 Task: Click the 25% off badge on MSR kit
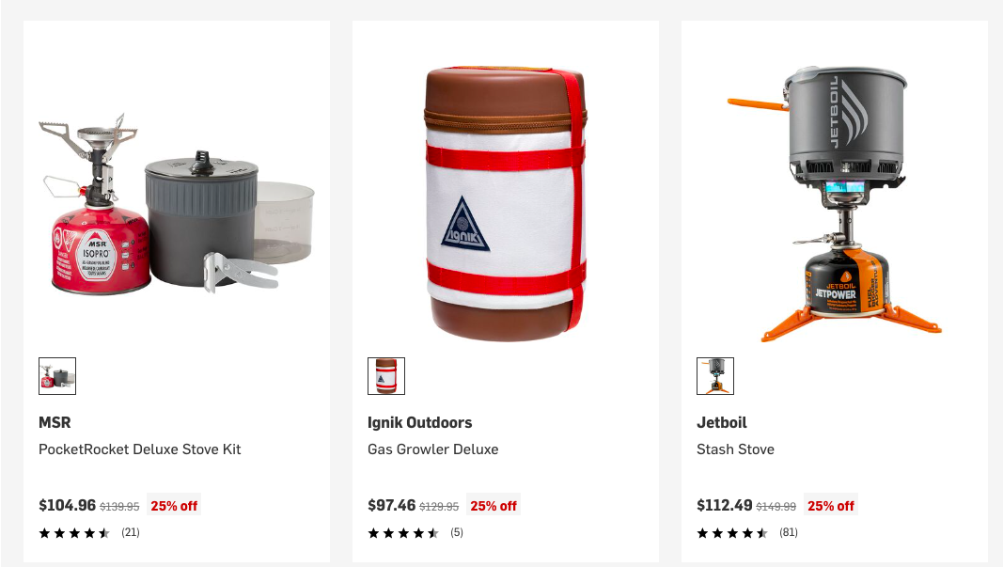pyautogui.click(x=174, y=506)
